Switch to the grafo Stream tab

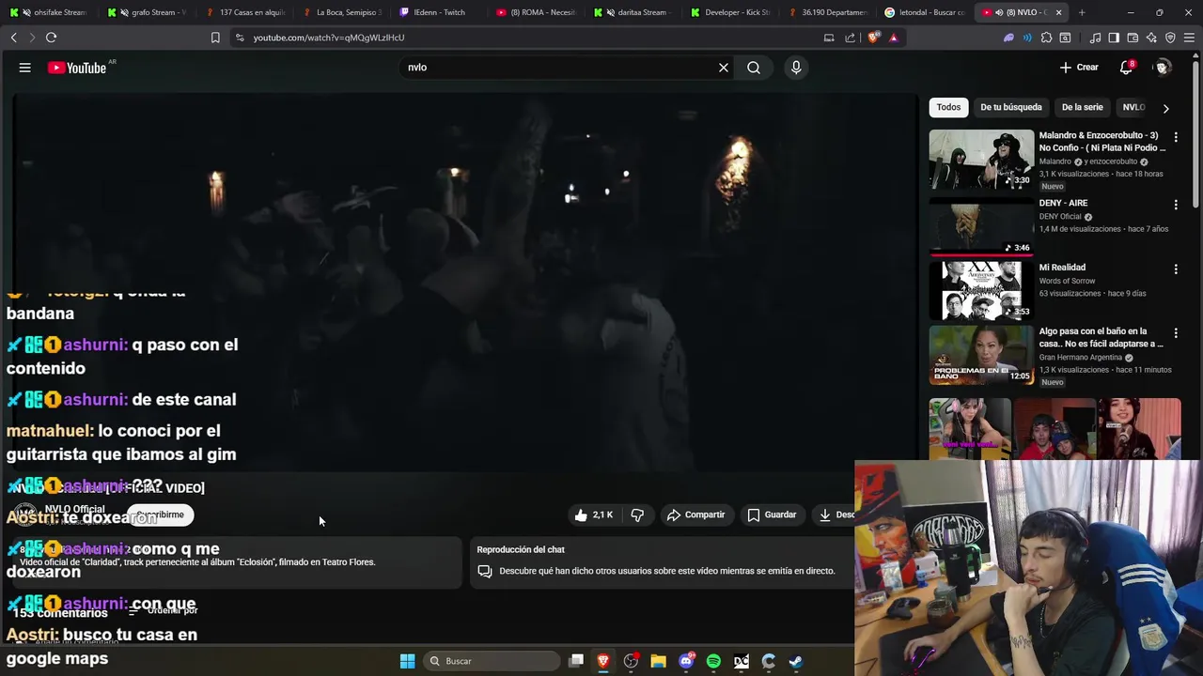[148, 12]
